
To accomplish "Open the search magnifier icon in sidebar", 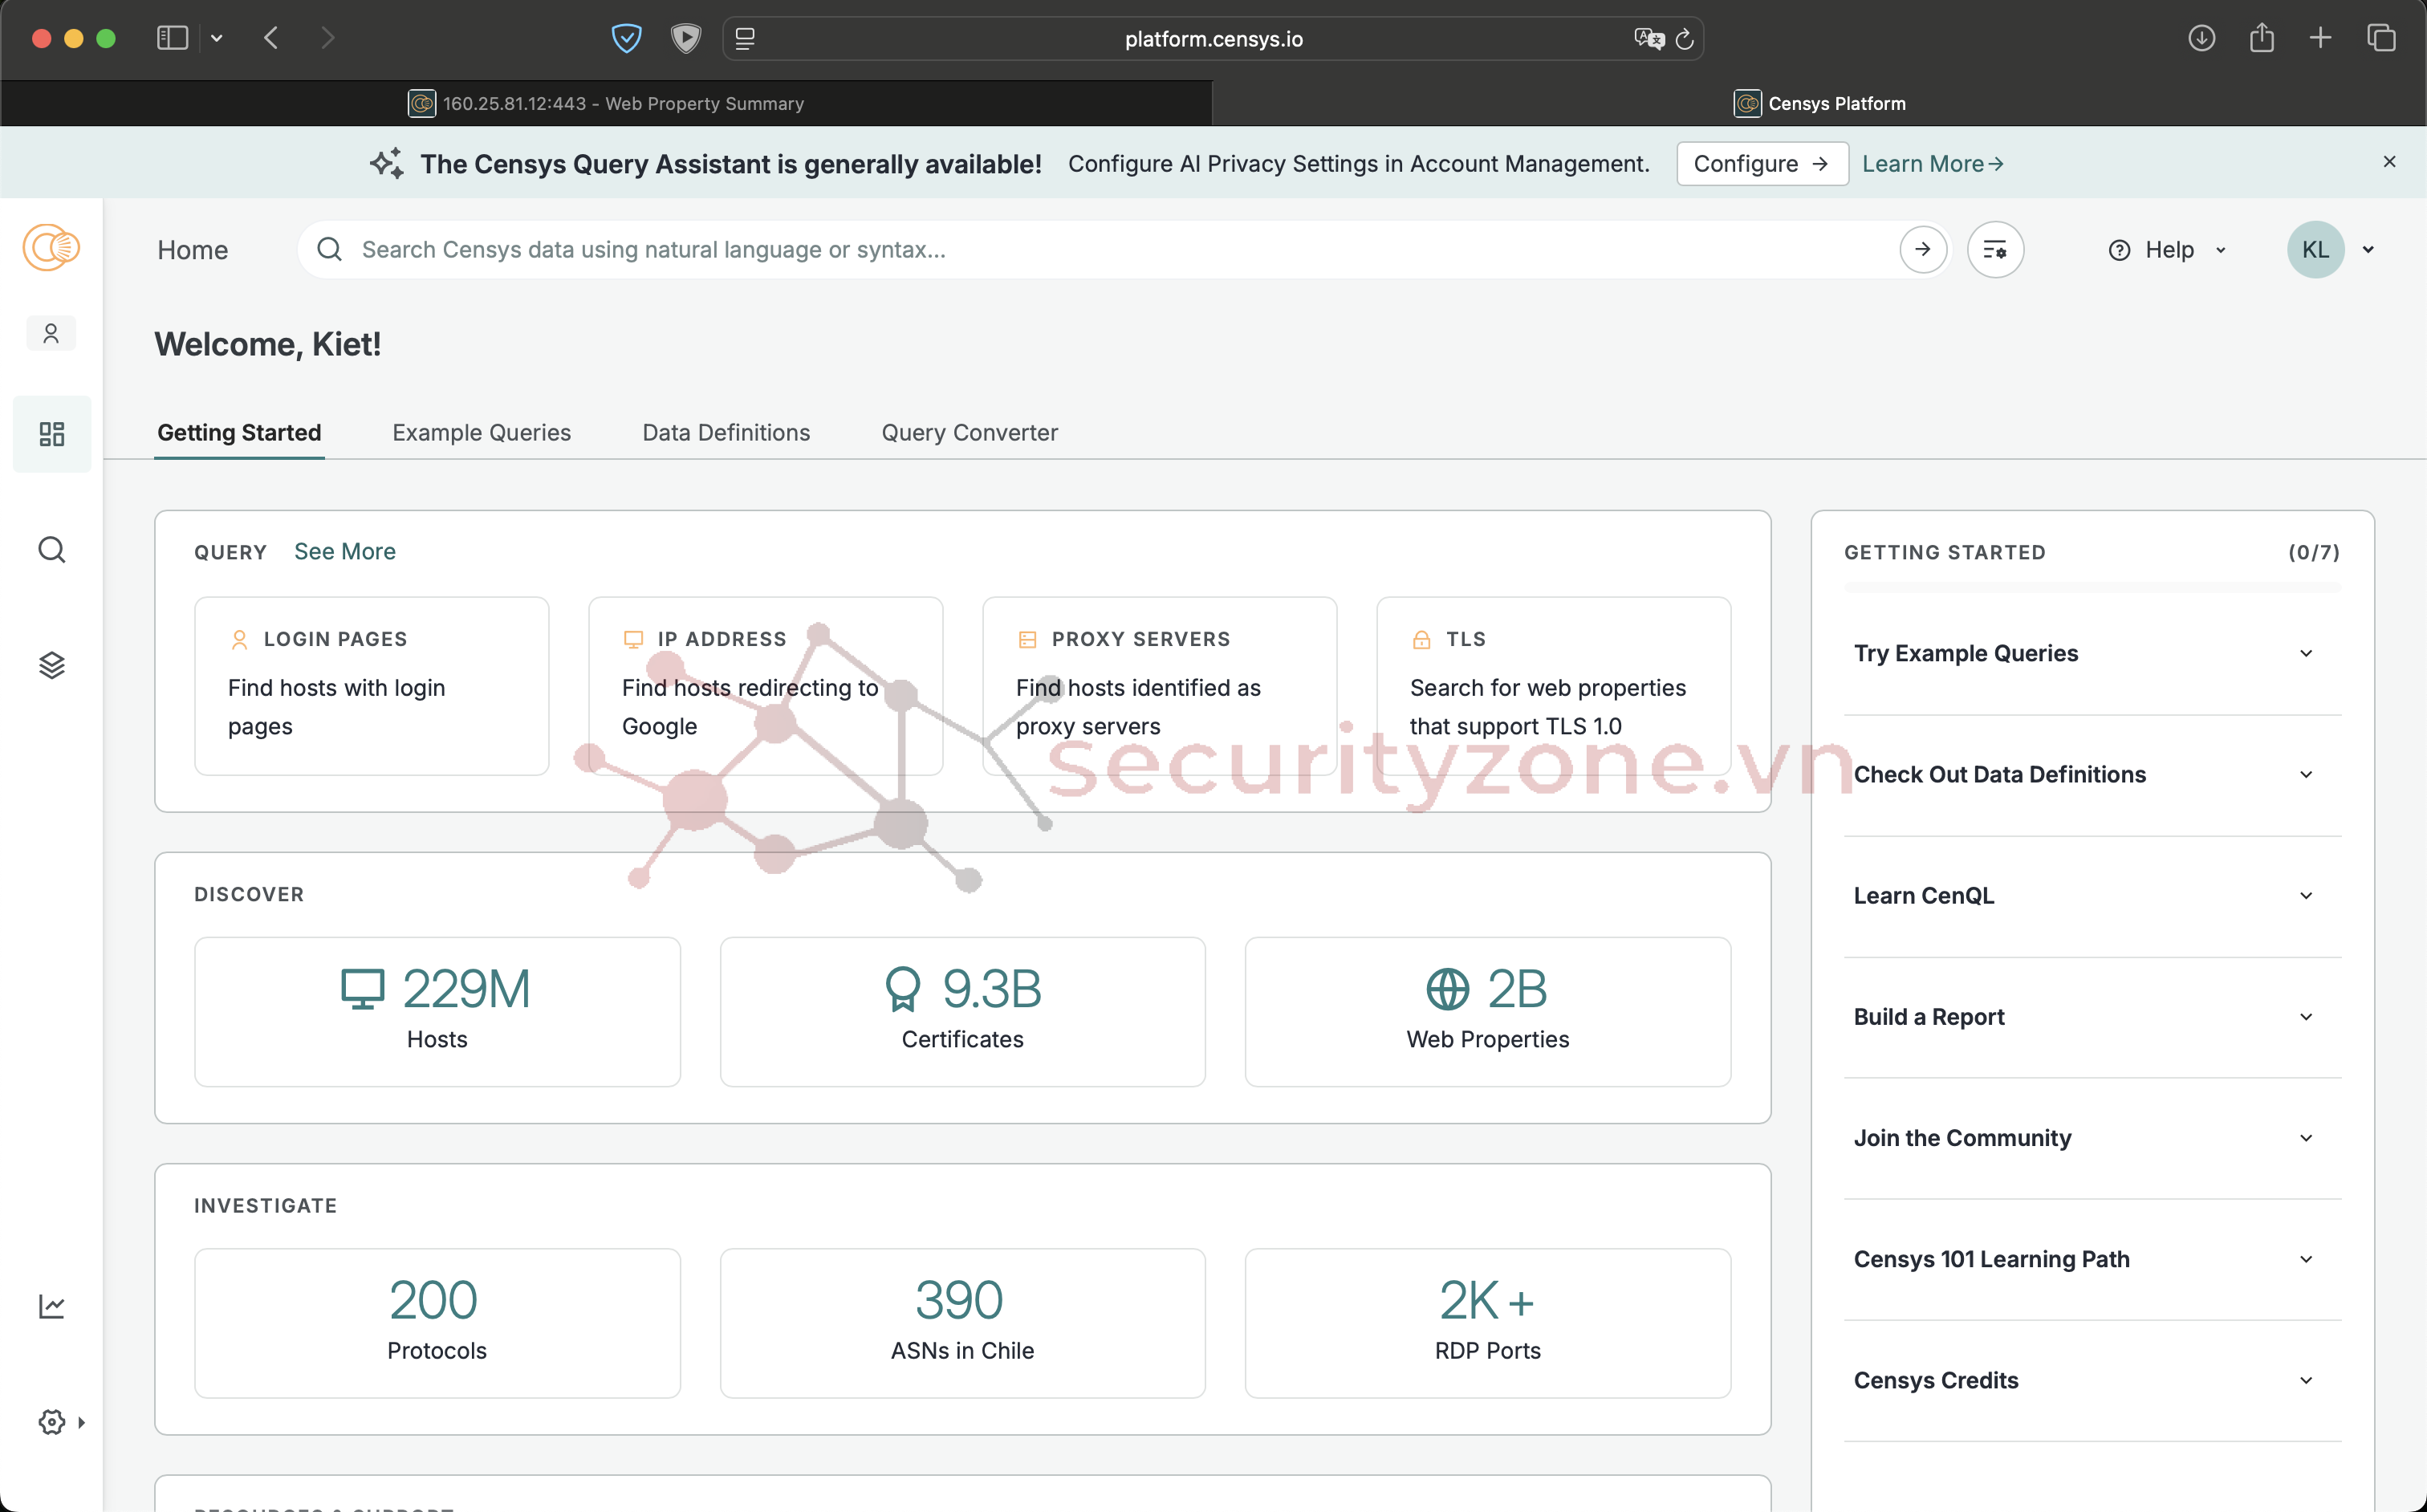I will pyautogui.click(x=52, y=550).
